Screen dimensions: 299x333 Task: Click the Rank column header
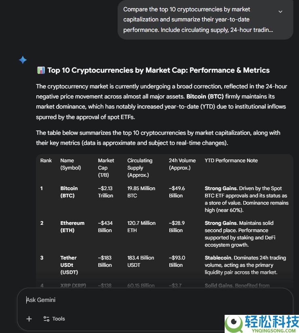[x=46, y=161]
